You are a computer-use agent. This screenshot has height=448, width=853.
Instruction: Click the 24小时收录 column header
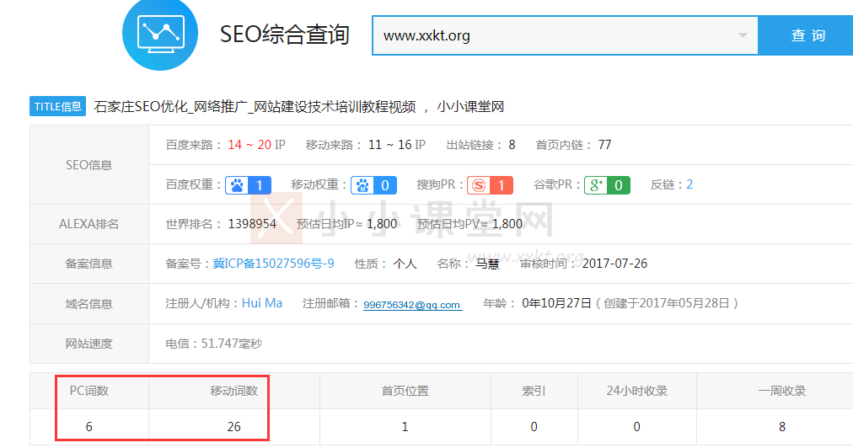pos(636,391)
